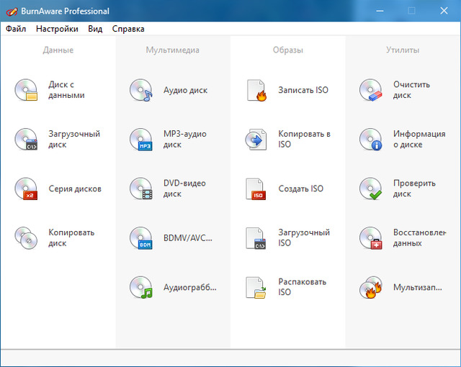
Task: Open the Файл menu
Action: coord(16,29)
